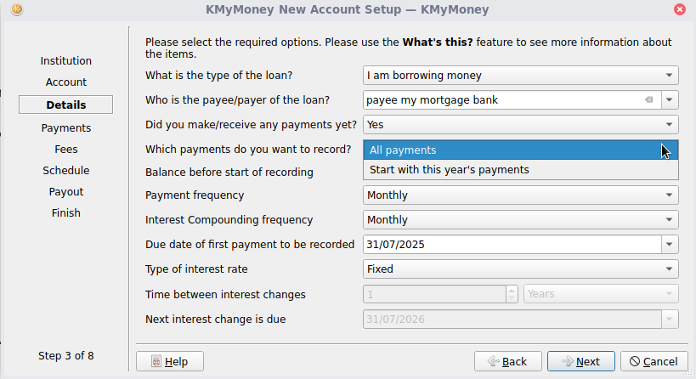696x379 pixels.
Task: Open the Payment frequency dropdown
Action: (520, 195)
